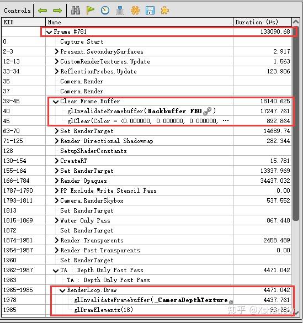Click duration value 537.552
The height and width of the screenshot is (323, 303).
tap(278, 200)
